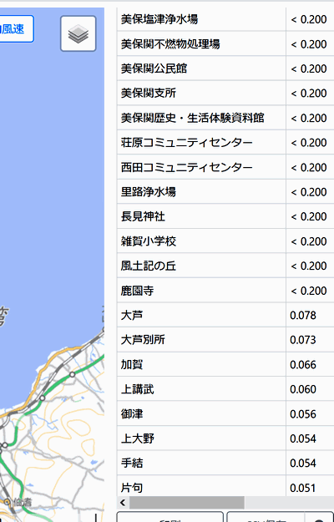
Task: Select 西田コミュニティセンター row
Action: point(225,167)
